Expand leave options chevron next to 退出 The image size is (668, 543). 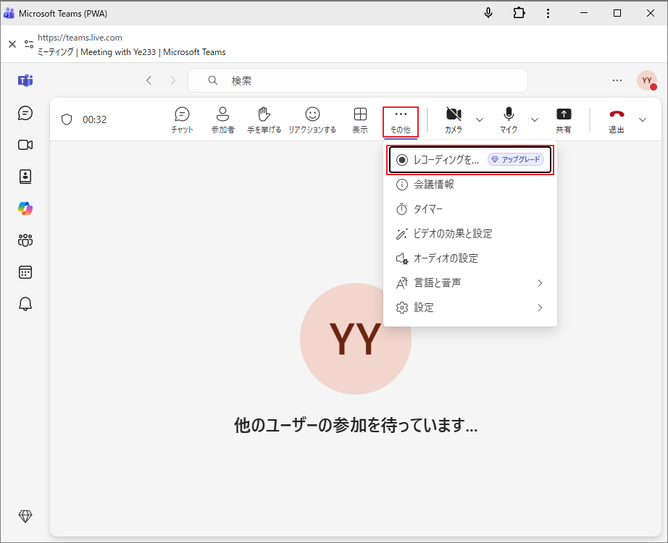643,119
